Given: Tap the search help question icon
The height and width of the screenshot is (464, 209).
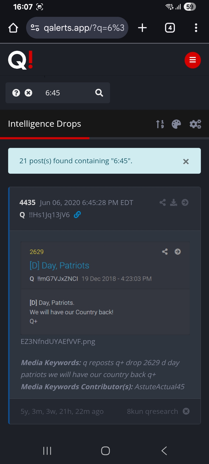Looking at the screenshot, I should (x=16, y=93).
